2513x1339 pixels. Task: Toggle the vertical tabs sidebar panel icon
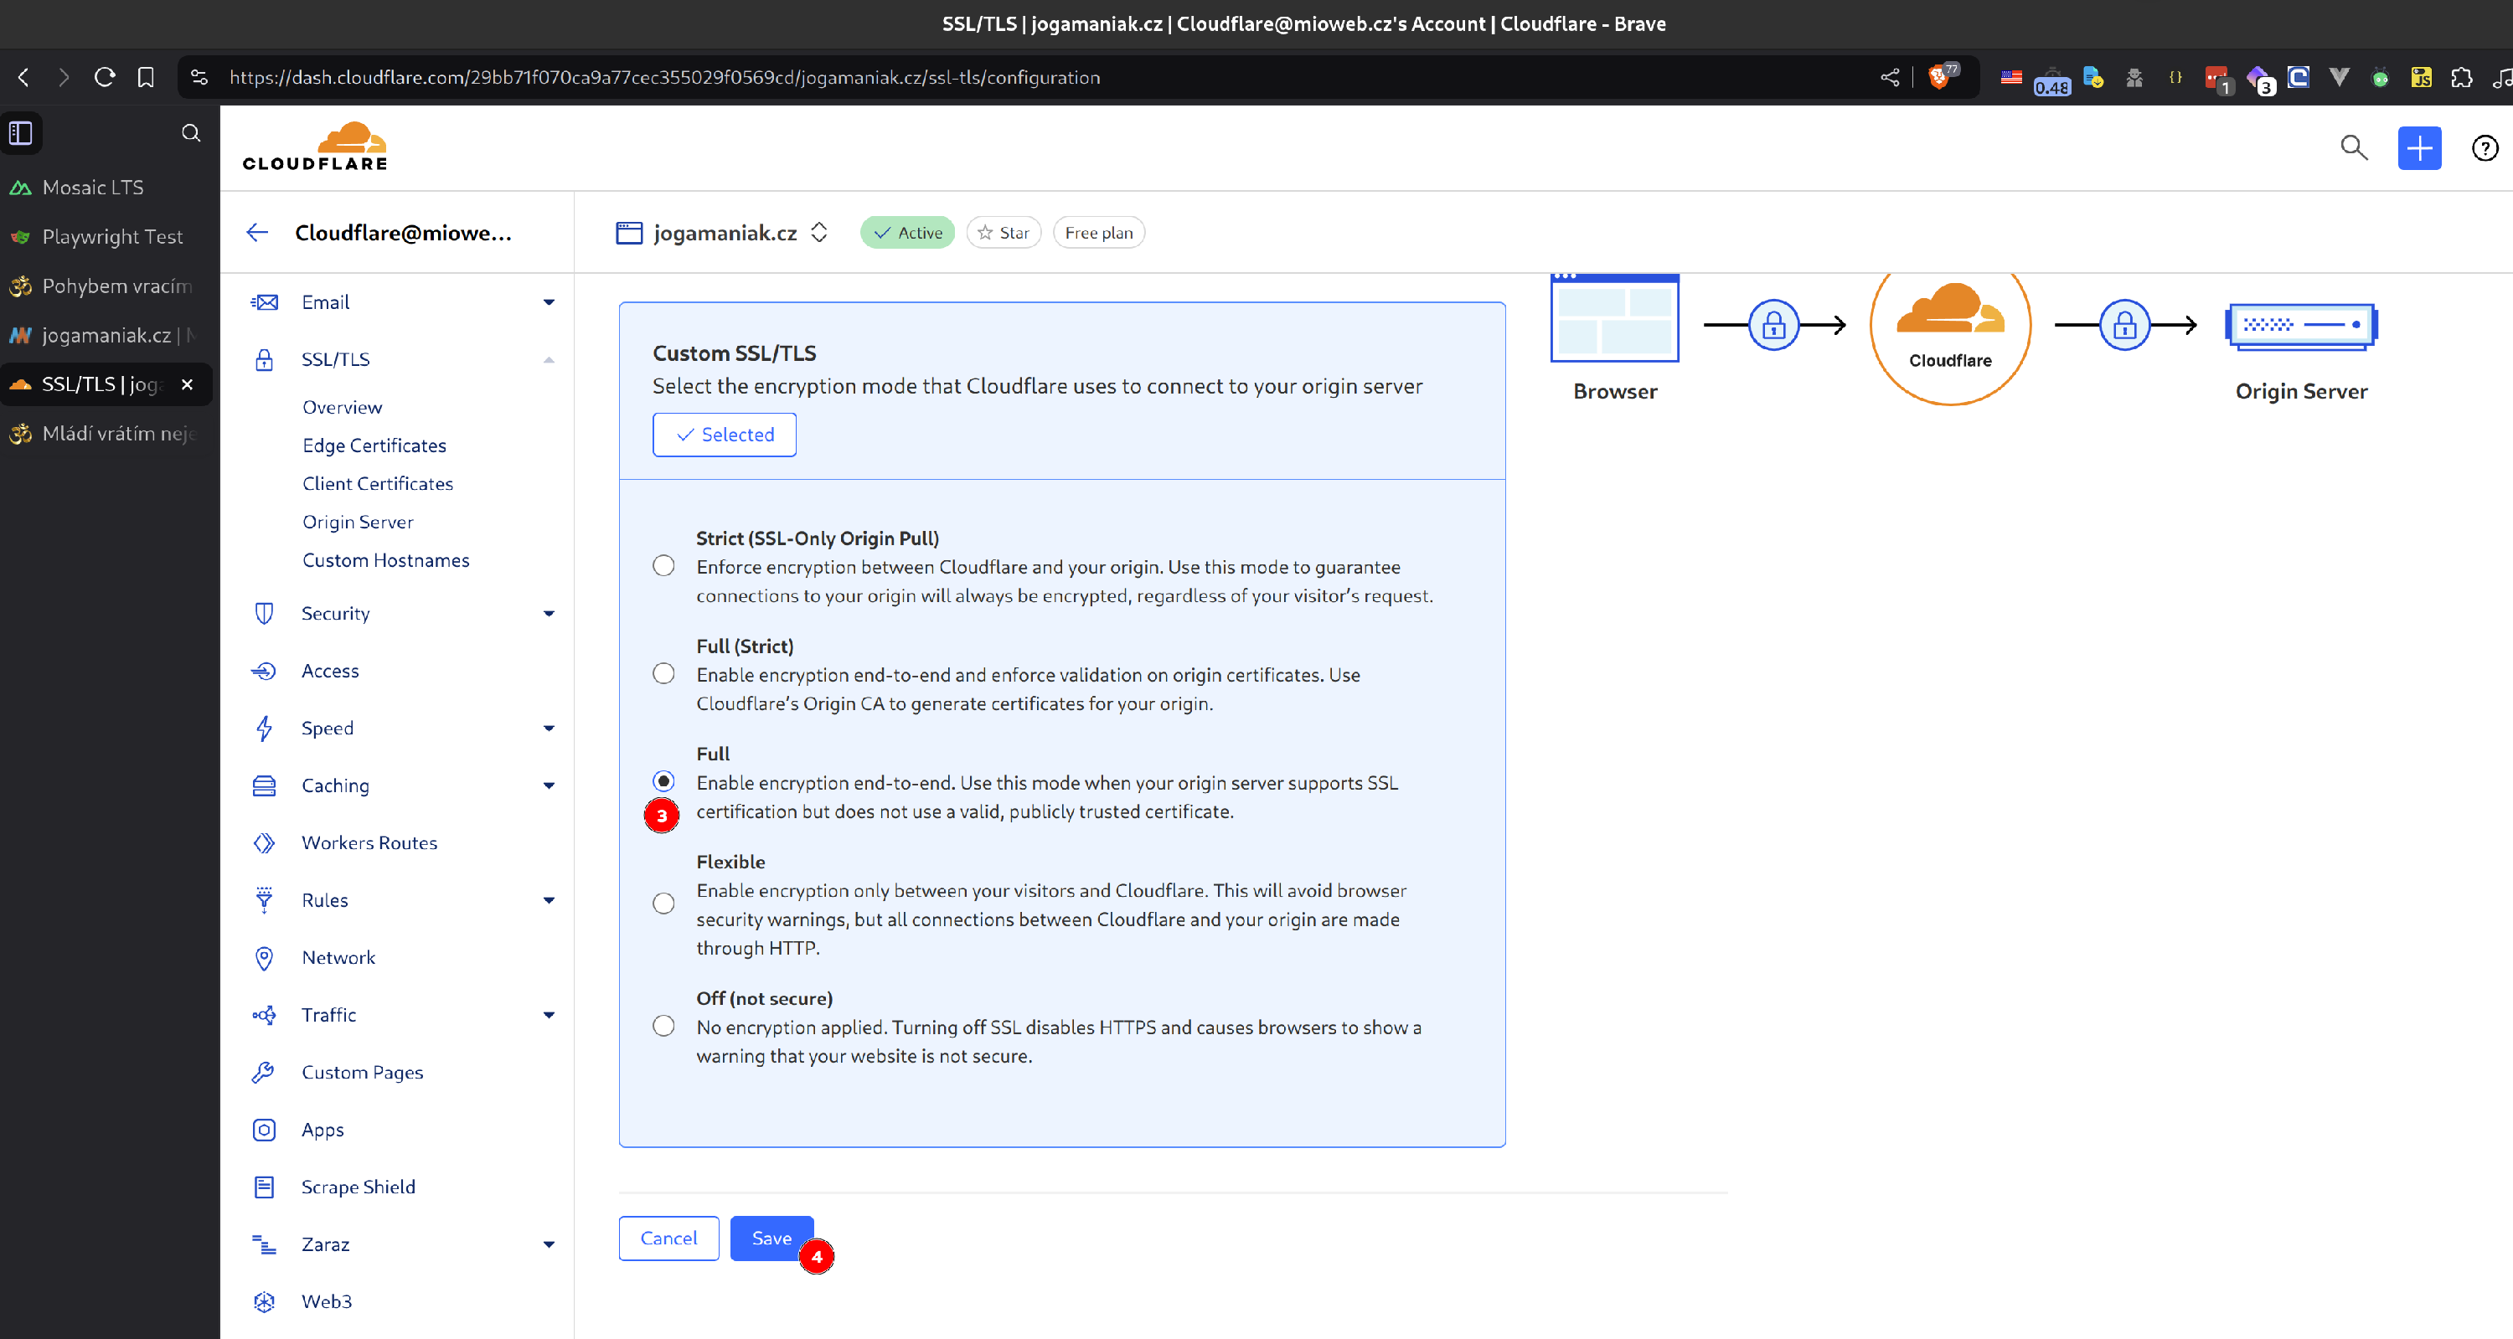[x=22, y=132]
